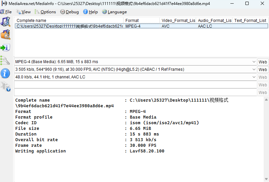Click the AAC LC cell in the file row
Image resolution: width=269 pixels, height=182 pixels.
point(205,26)
